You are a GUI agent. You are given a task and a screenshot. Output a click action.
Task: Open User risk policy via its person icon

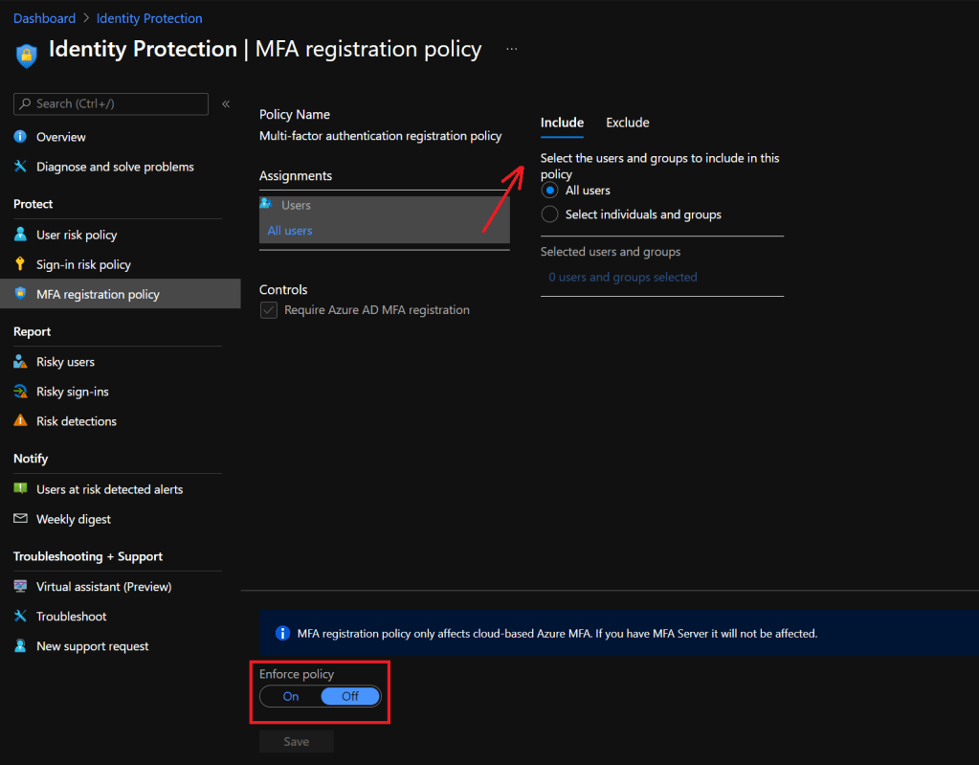pyautogui.click(x=20, y=235)
